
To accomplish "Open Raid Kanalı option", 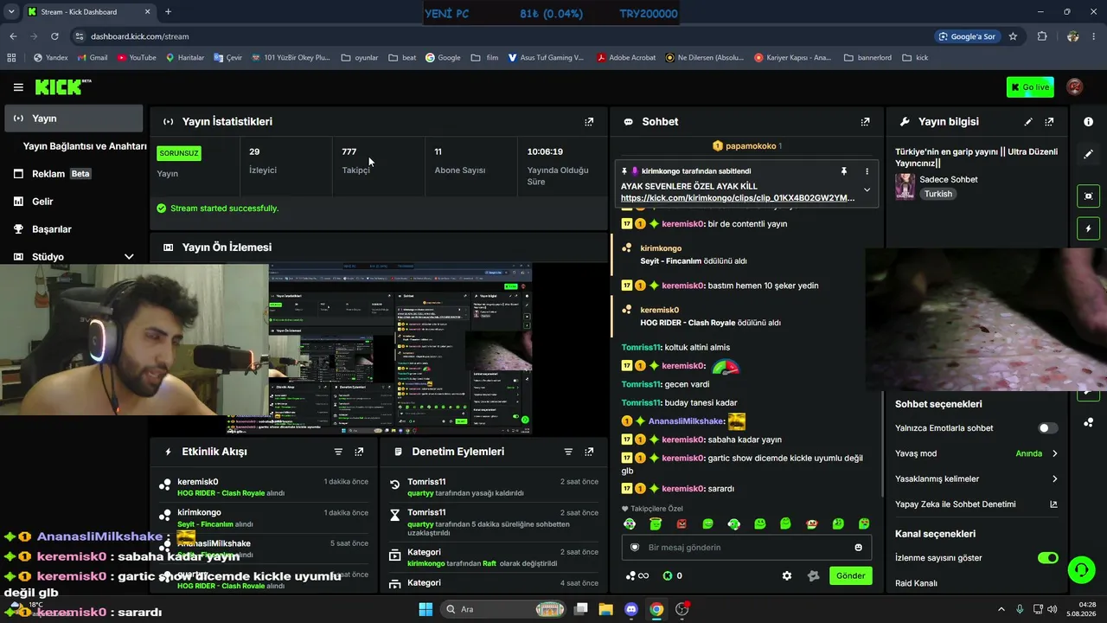I will coord(916,583).
